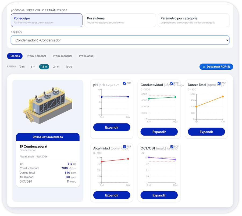Click the pH value 8.6
Image resolution: width=242 pixels, height=216 pixels.
[70, 164]
